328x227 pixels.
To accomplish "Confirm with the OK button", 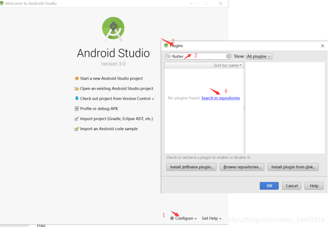I will click(269, 186).
